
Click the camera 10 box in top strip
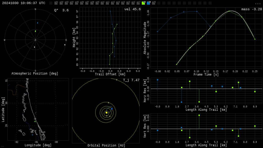[102, 3]
